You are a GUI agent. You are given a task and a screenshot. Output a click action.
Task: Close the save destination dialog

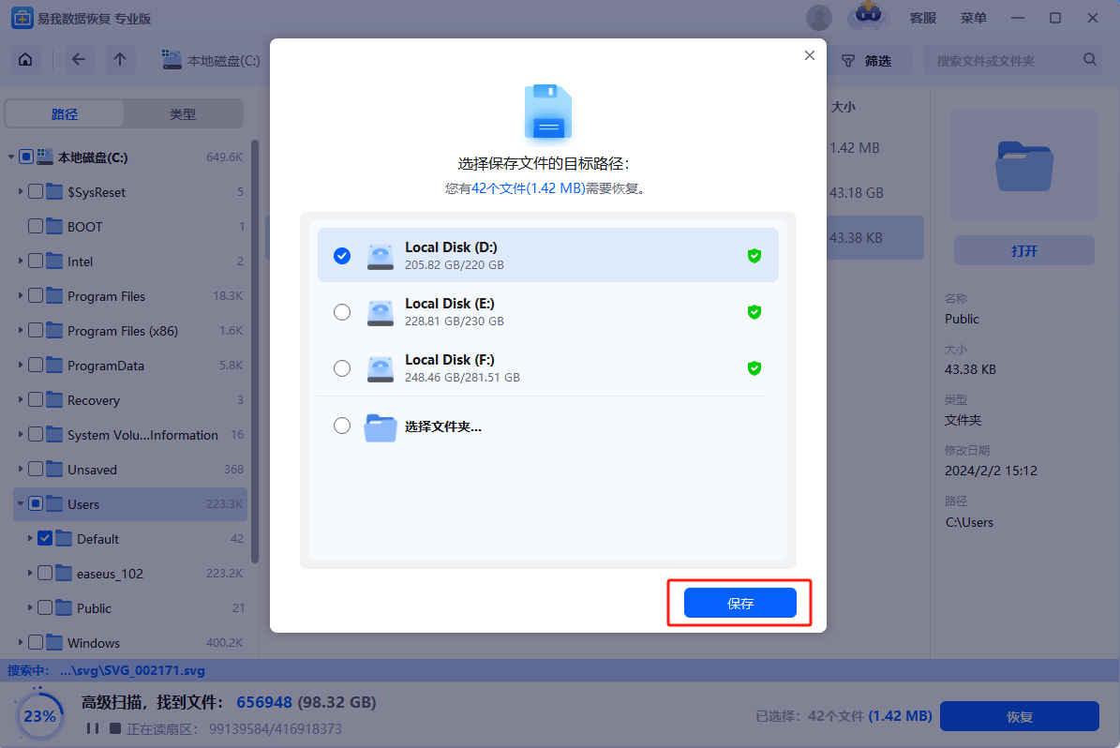pyautogui.click(x=810, y=55)
